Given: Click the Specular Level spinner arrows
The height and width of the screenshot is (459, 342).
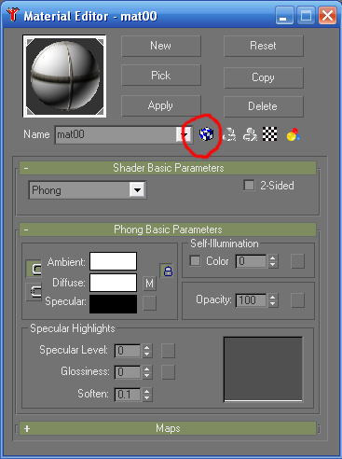Looking at the screenshot, I should (x=147, y=351).
